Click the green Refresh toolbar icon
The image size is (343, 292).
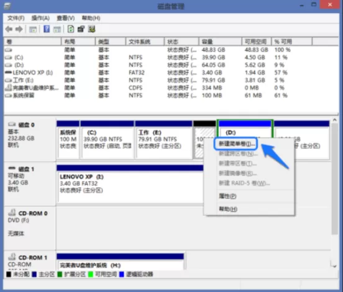71,29
